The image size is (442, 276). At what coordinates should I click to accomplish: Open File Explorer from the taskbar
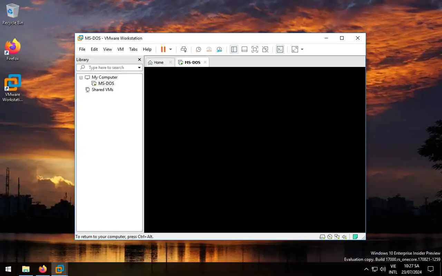pyautogui.click(x=26, y=269)
